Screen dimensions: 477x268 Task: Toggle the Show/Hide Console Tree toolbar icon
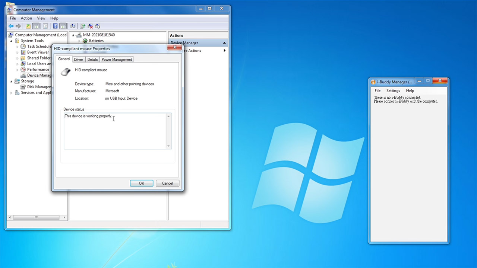click(36, 26)
